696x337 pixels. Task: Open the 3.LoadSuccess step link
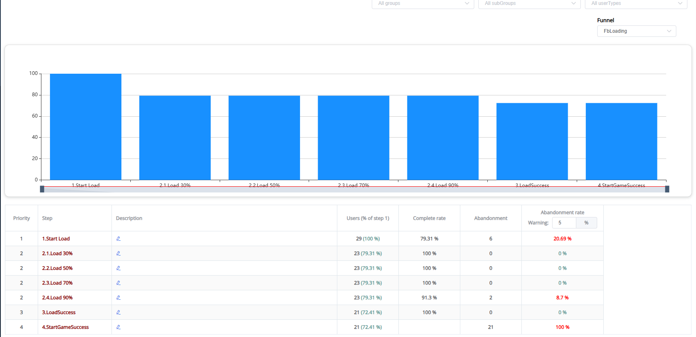click(x=59, y=312)
